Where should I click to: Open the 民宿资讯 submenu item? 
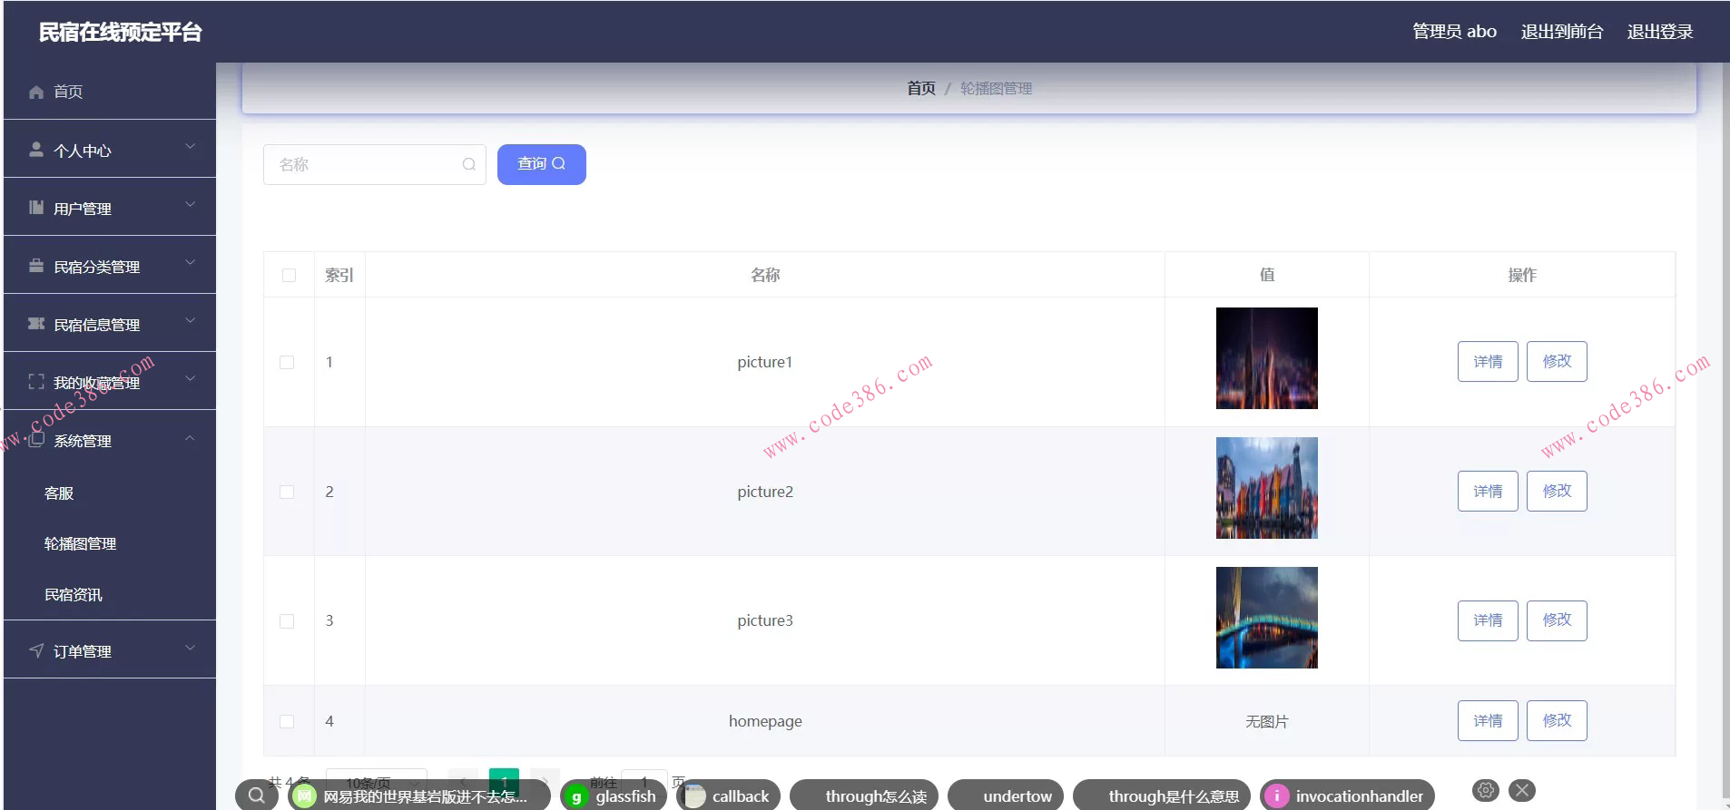pyautogui.click(x=74, y=594)
